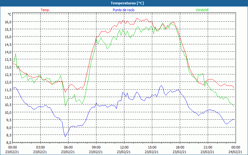
Task: Select the blue 'Punto de rocío' legend label
Action: point(123,10)
